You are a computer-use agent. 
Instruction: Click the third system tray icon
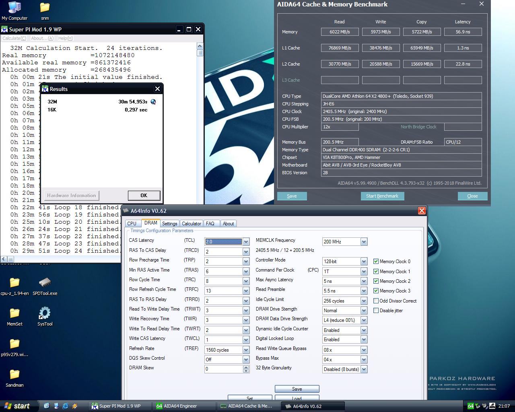pos(485,406)
